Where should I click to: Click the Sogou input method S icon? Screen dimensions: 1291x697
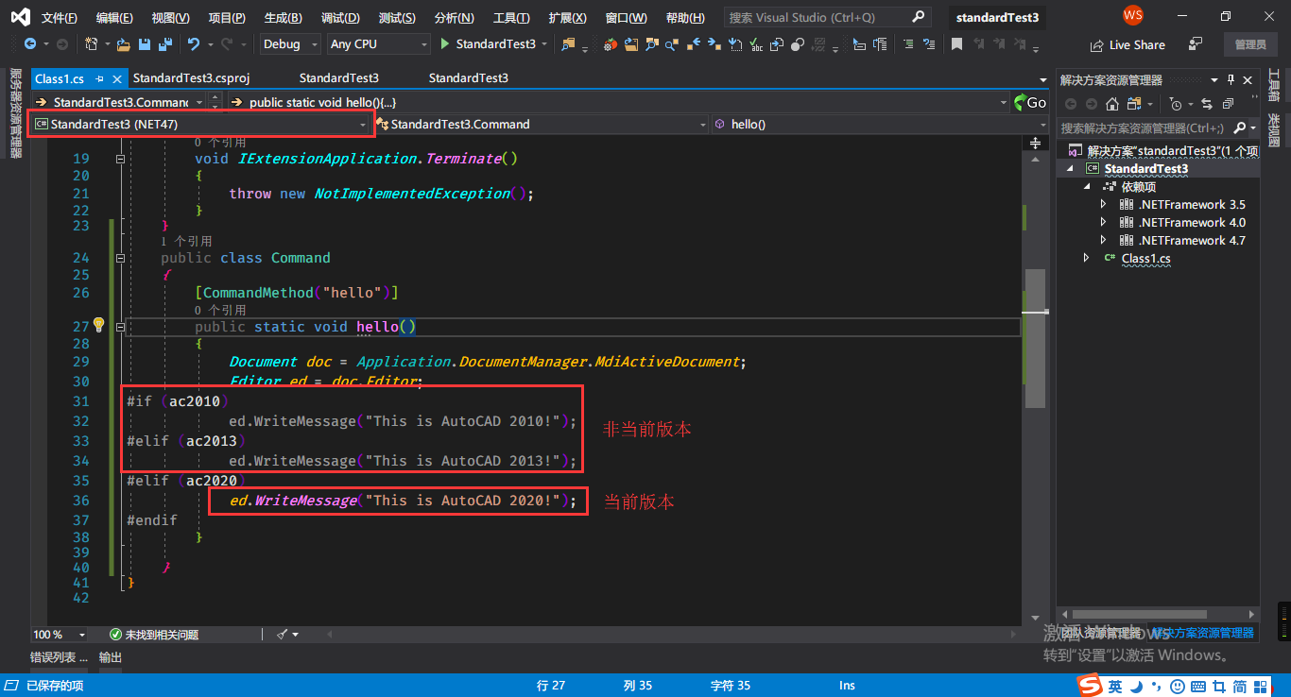[x=1091, y=686]
